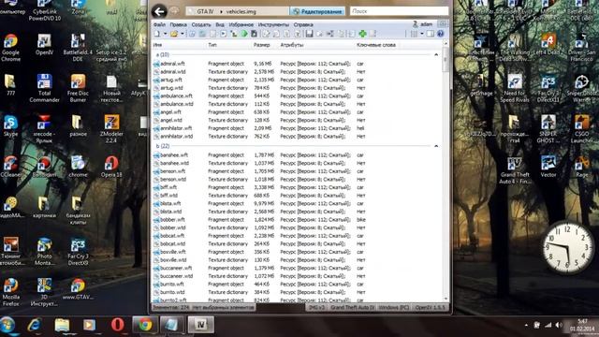
Task: Select the bobcat.wtd file
Action: pyautogui.click(x=172, y=243)
